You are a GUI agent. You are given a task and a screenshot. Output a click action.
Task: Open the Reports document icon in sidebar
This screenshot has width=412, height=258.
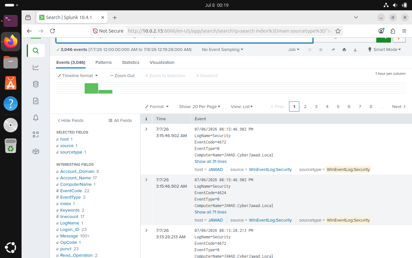click(x=36, y=101)
